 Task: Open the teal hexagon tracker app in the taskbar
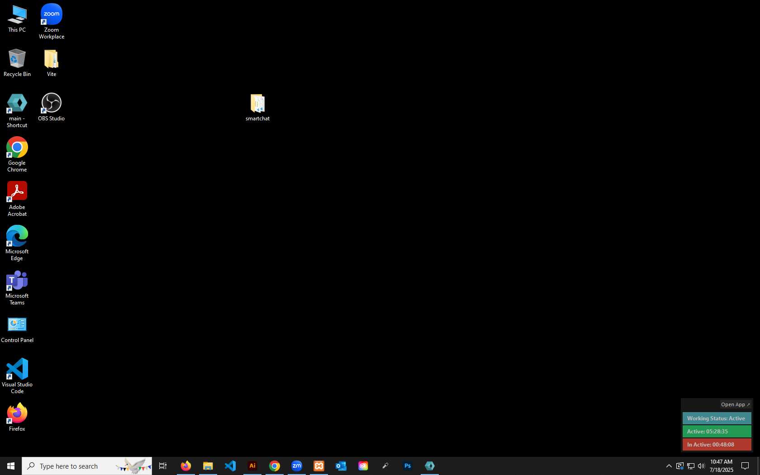pyautogui.click(x=430, y=466)
